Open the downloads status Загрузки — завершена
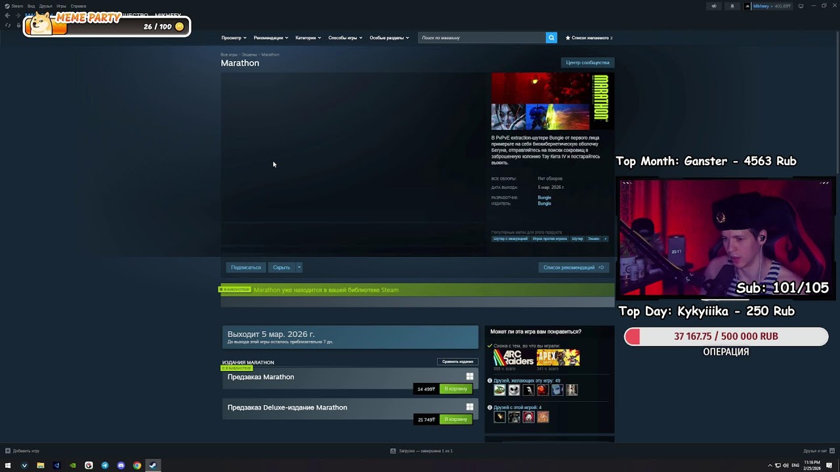 (x=421, y=451)
